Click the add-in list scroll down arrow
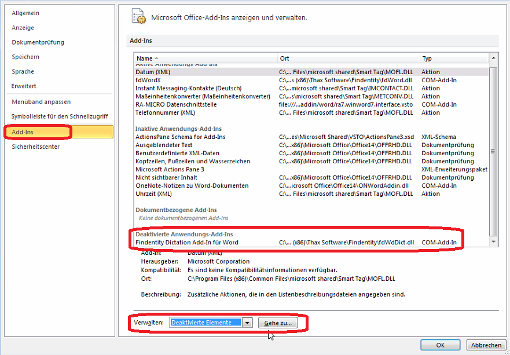This screenshot has height=355, width=510. pos(493,241)
